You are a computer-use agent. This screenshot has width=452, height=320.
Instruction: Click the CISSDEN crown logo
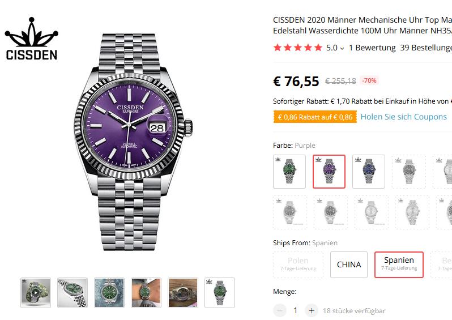pyautogui.click(x=31, y=39)
